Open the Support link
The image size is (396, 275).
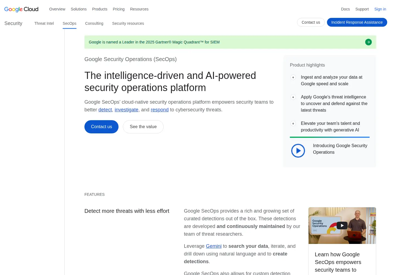click(362, 9)
